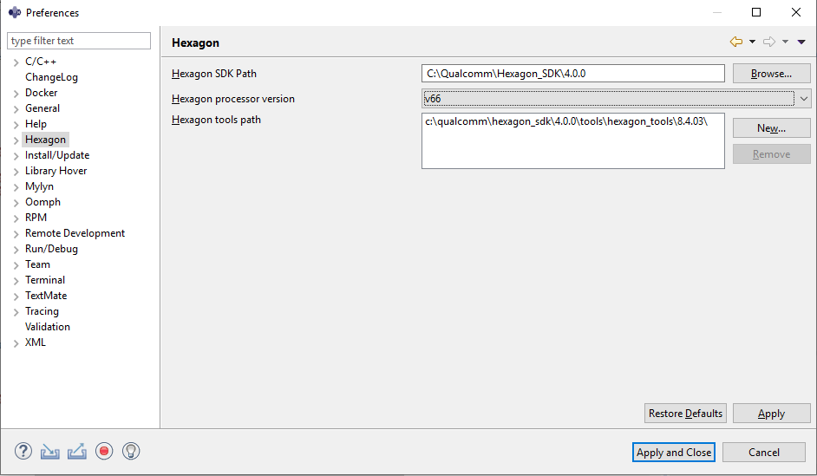Cancel the Preferences dialog

point(764,453)
